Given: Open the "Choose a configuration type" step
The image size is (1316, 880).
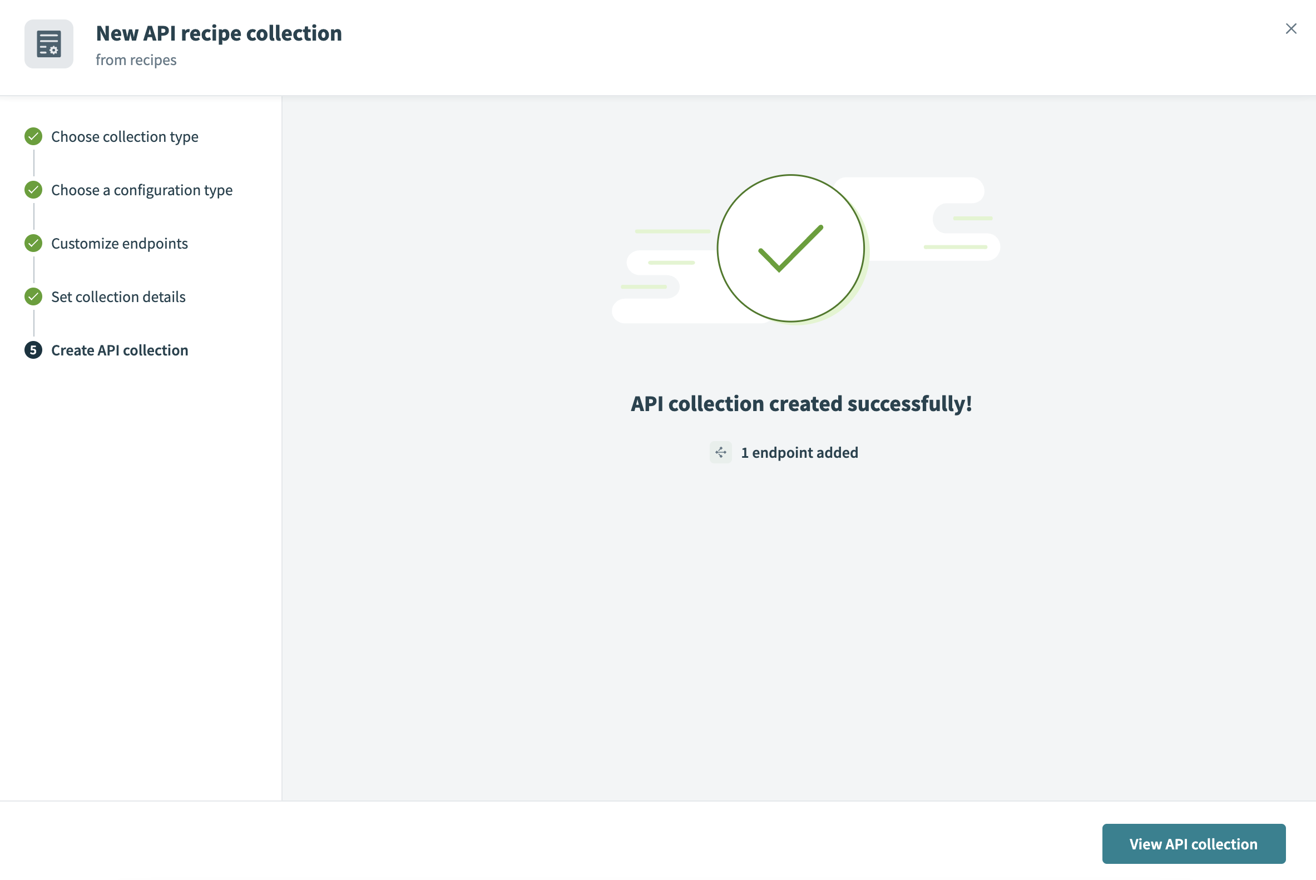Looking at the screenshot, I should coord(141,190).
